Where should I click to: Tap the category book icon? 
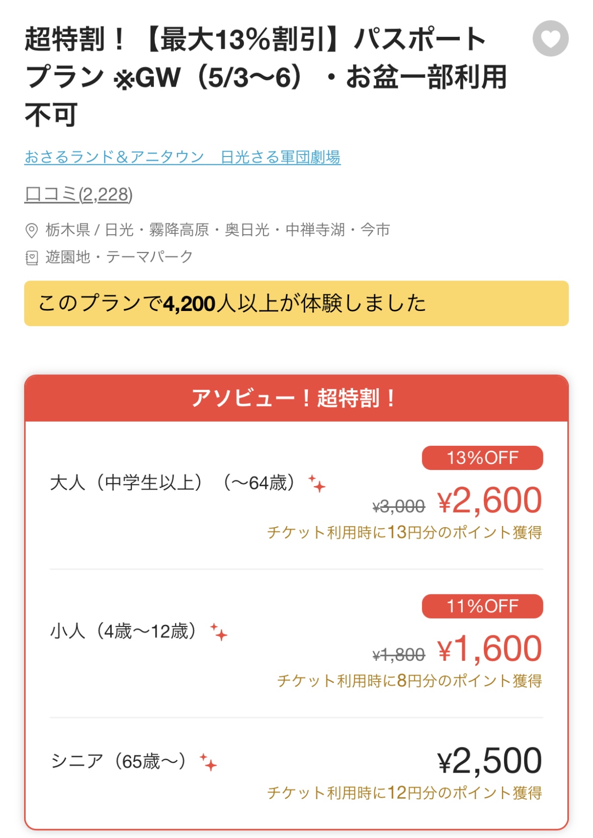[31, 257]
